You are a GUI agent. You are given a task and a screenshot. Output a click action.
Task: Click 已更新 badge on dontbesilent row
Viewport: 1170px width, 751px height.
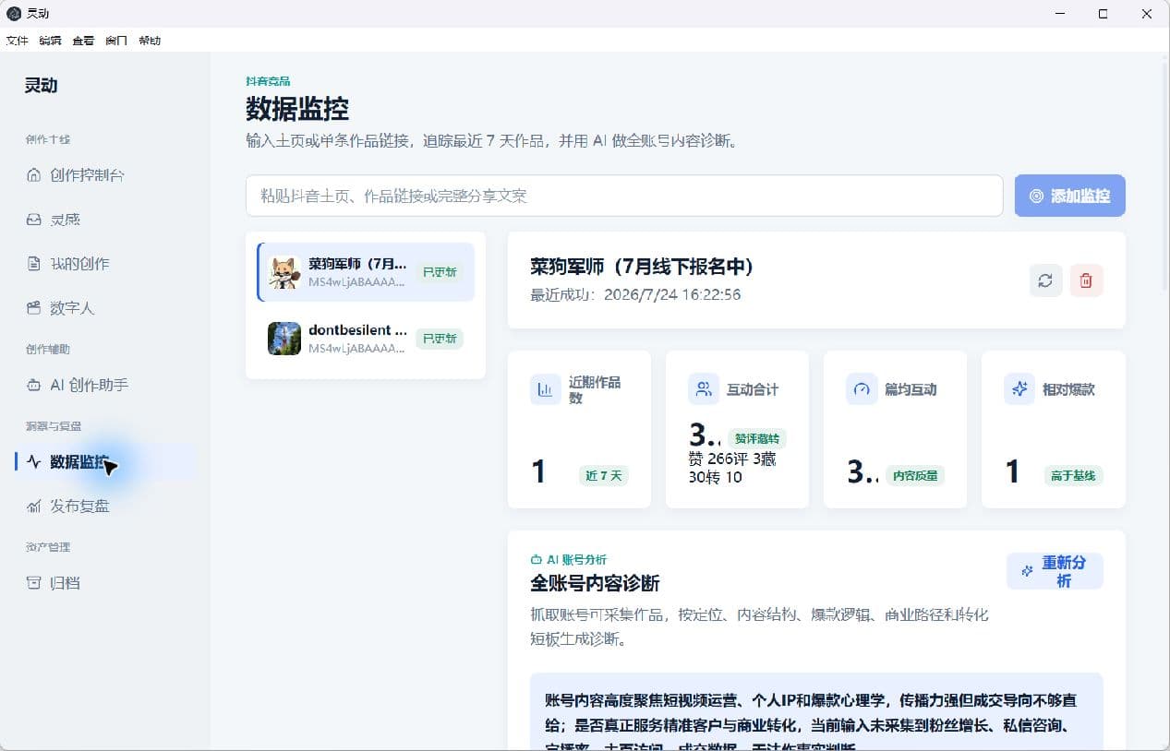(x=440, y=339)
